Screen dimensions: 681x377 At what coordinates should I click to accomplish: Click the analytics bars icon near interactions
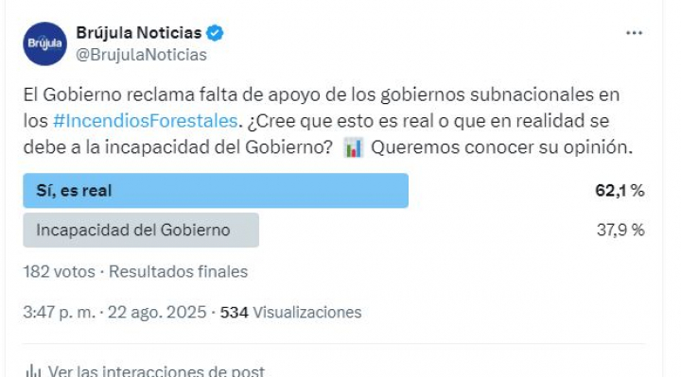click(x=33, y=371)
